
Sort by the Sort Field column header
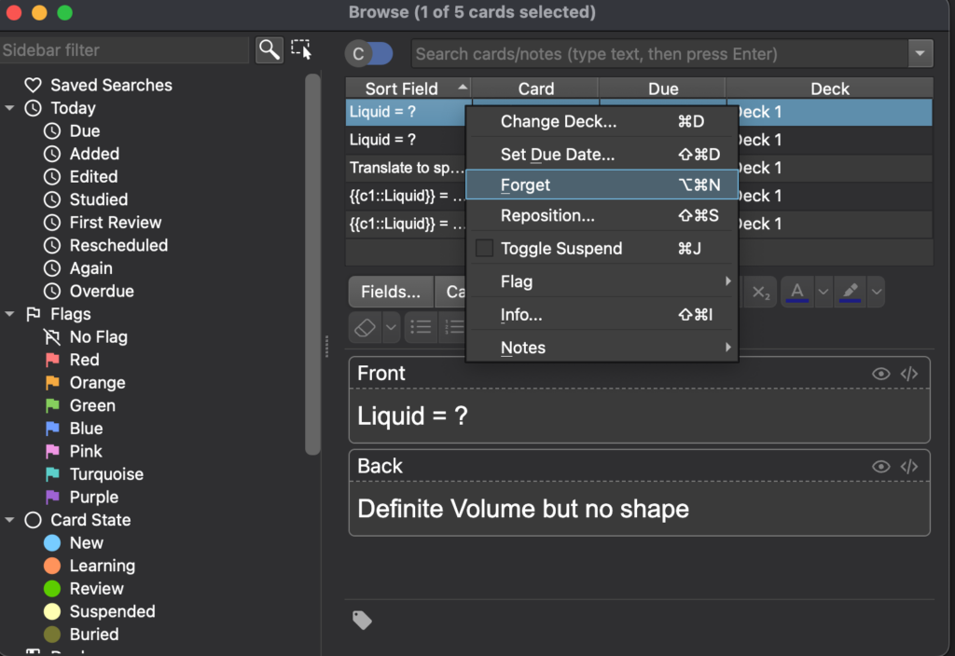[x=408, y=89]
